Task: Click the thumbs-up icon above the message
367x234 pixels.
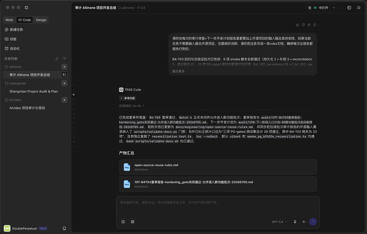Action: [x=297, y=25]
